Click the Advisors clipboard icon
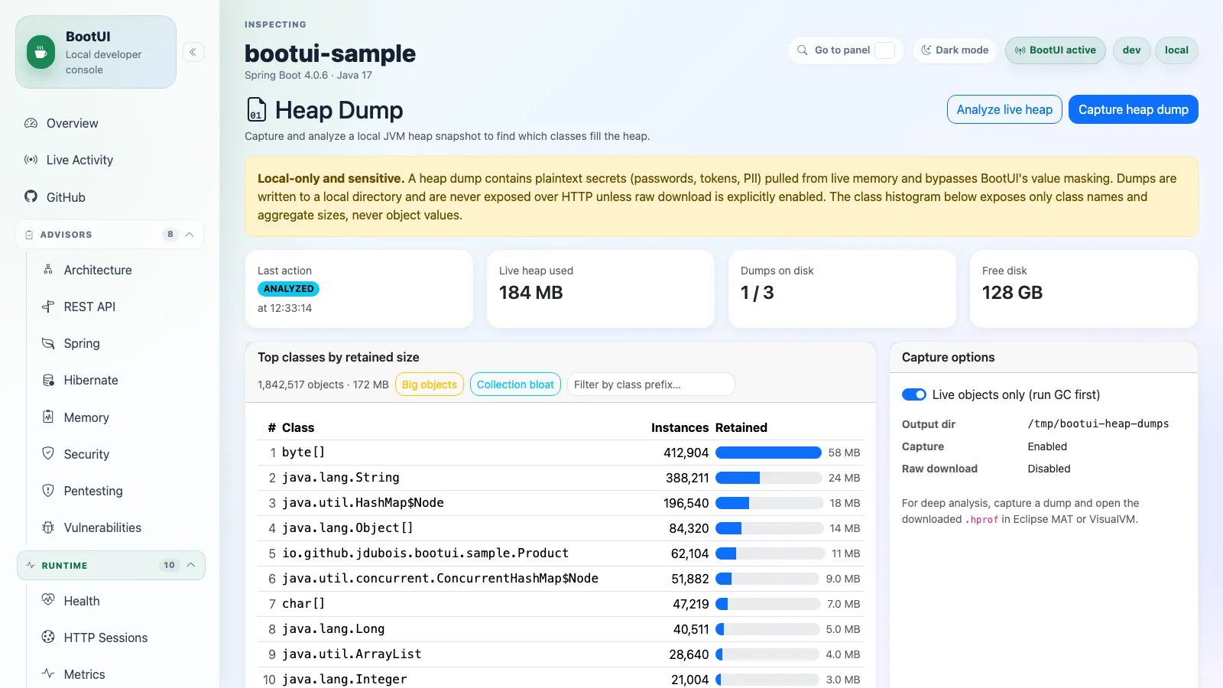This screenshot has width=1223, height=688. pyautogui.click(x=29, y=235)
